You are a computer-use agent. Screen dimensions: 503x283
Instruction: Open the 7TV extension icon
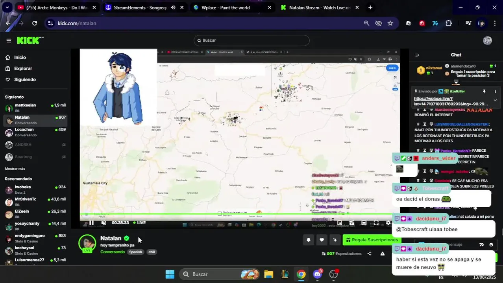435,23
